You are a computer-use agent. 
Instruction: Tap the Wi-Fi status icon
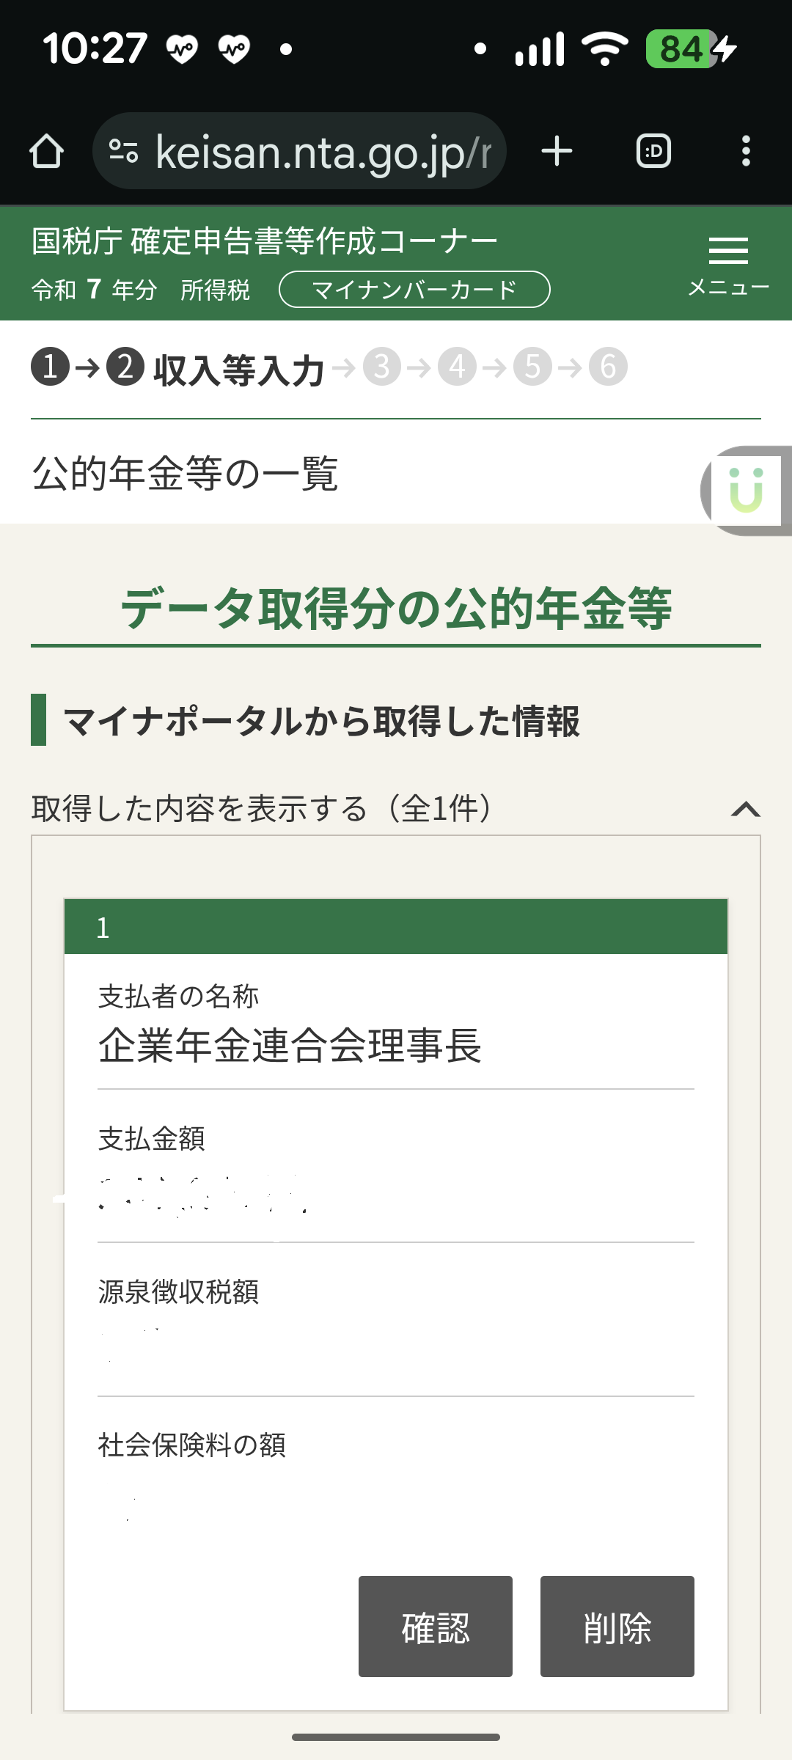604,49
